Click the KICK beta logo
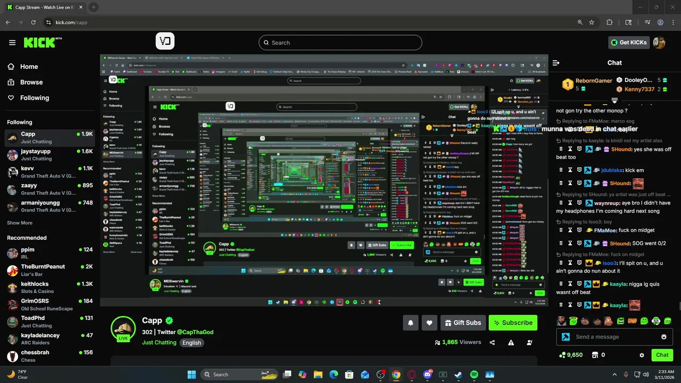 (43, 43)
